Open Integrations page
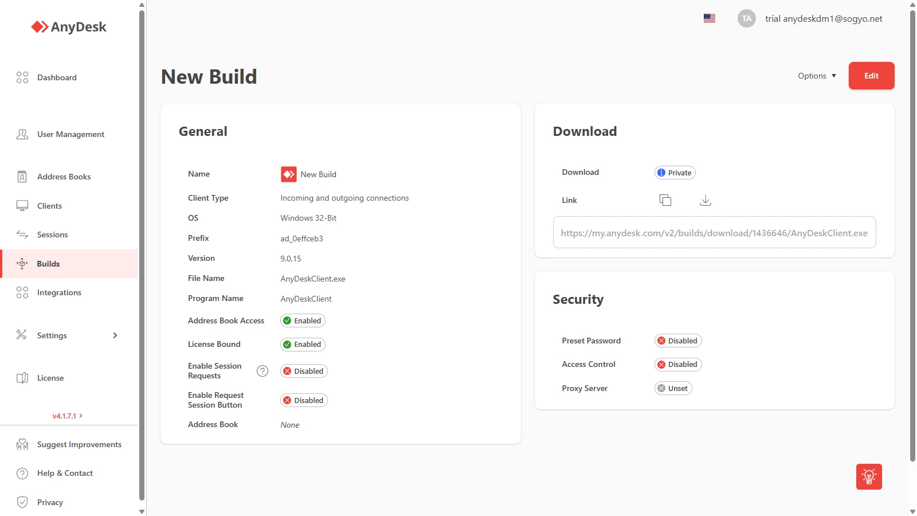Viewport: 917px width, 516px height. click(59, 292)
